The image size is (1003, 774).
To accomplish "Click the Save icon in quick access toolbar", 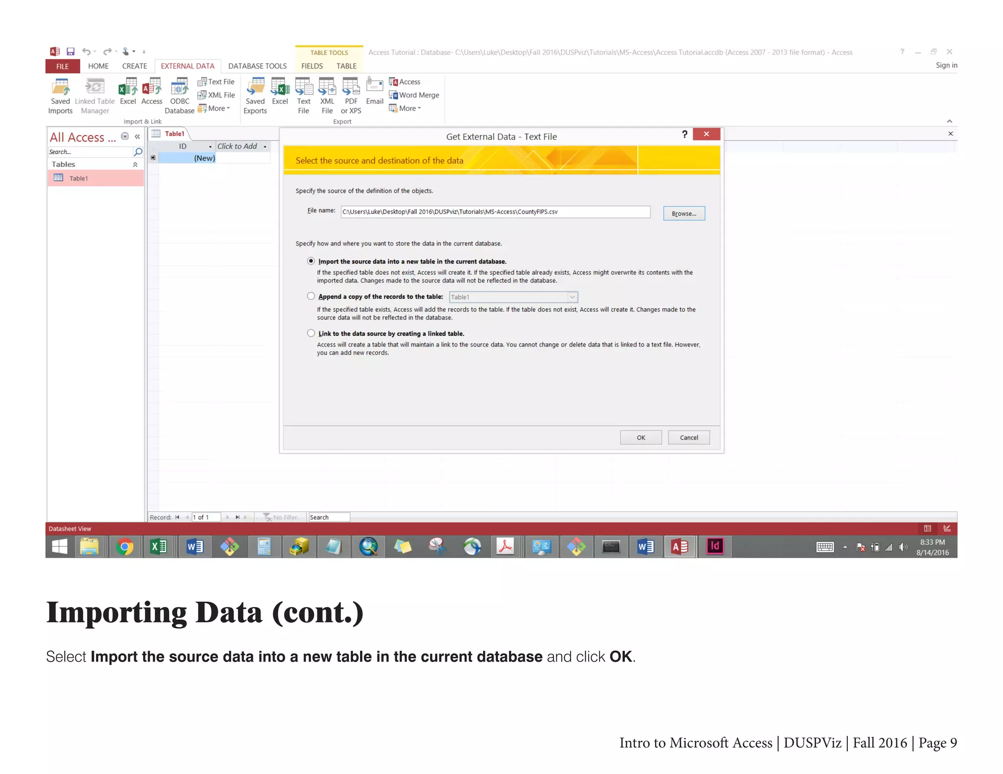I will click(x=71, y=51).
